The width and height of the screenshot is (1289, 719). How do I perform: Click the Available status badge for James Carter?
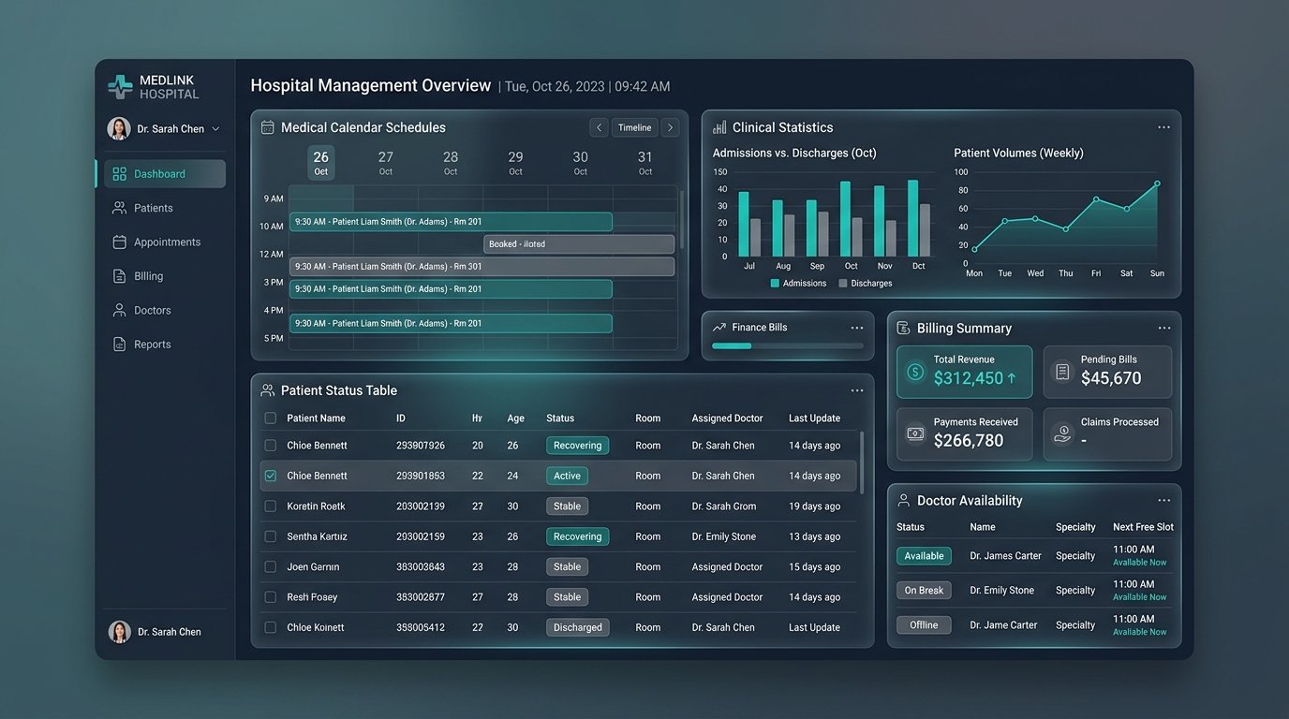pyautogui.click(x=924, y=556)
